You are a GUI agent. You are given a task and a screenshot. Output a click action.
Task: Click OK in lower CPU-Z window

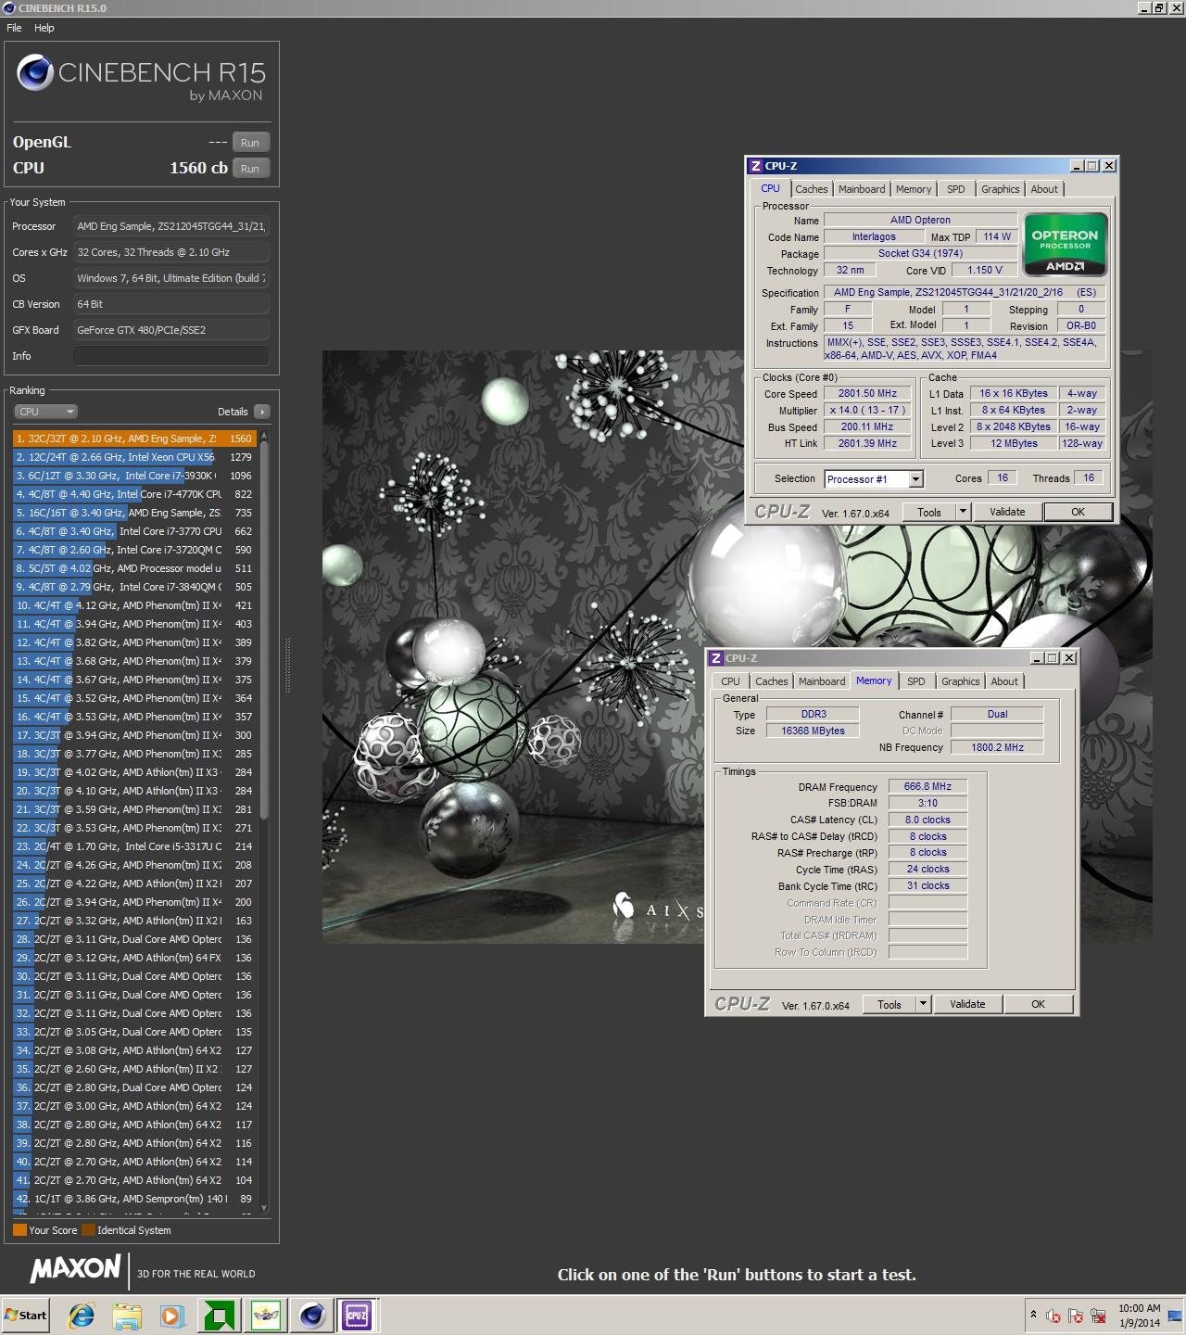(1039, 1004)
